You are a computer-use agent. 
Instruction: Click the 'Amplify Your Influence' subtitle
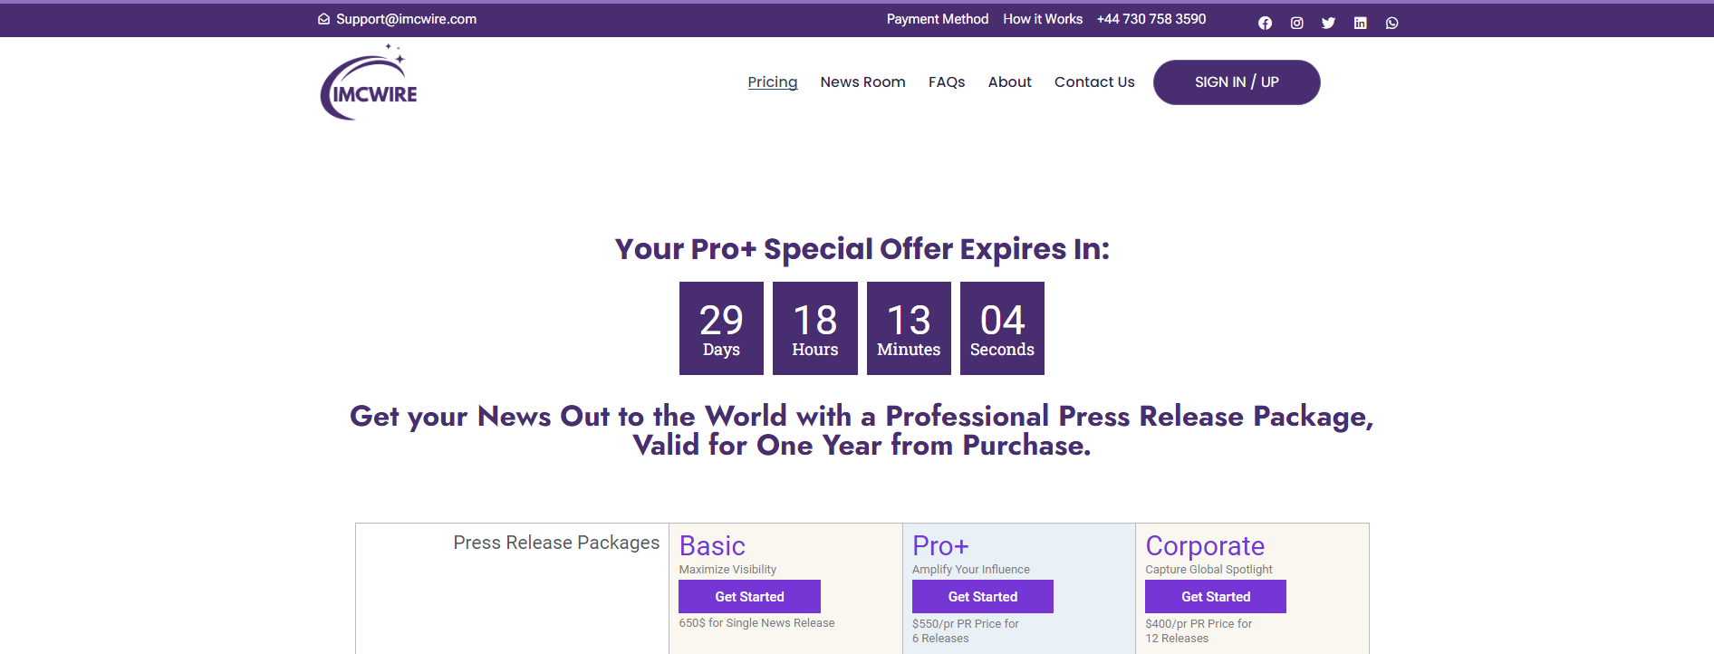pos(971,570)
